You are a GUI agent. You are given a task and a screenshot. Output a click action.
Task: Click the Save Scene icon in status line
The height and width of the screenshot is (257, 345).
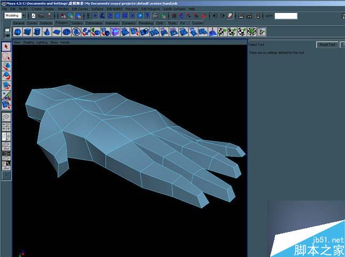pos(49,15)
